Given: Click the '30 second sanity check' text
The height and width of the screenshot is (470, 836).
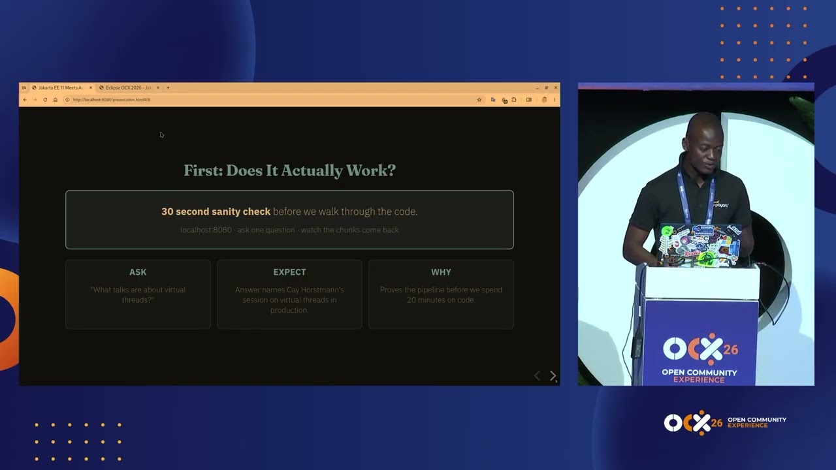Looking at the screenshot, I should [216, 211].
